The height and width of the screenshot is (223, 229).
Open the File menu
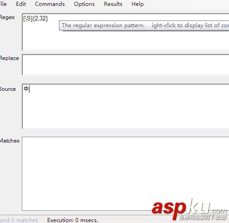point(3,4)
